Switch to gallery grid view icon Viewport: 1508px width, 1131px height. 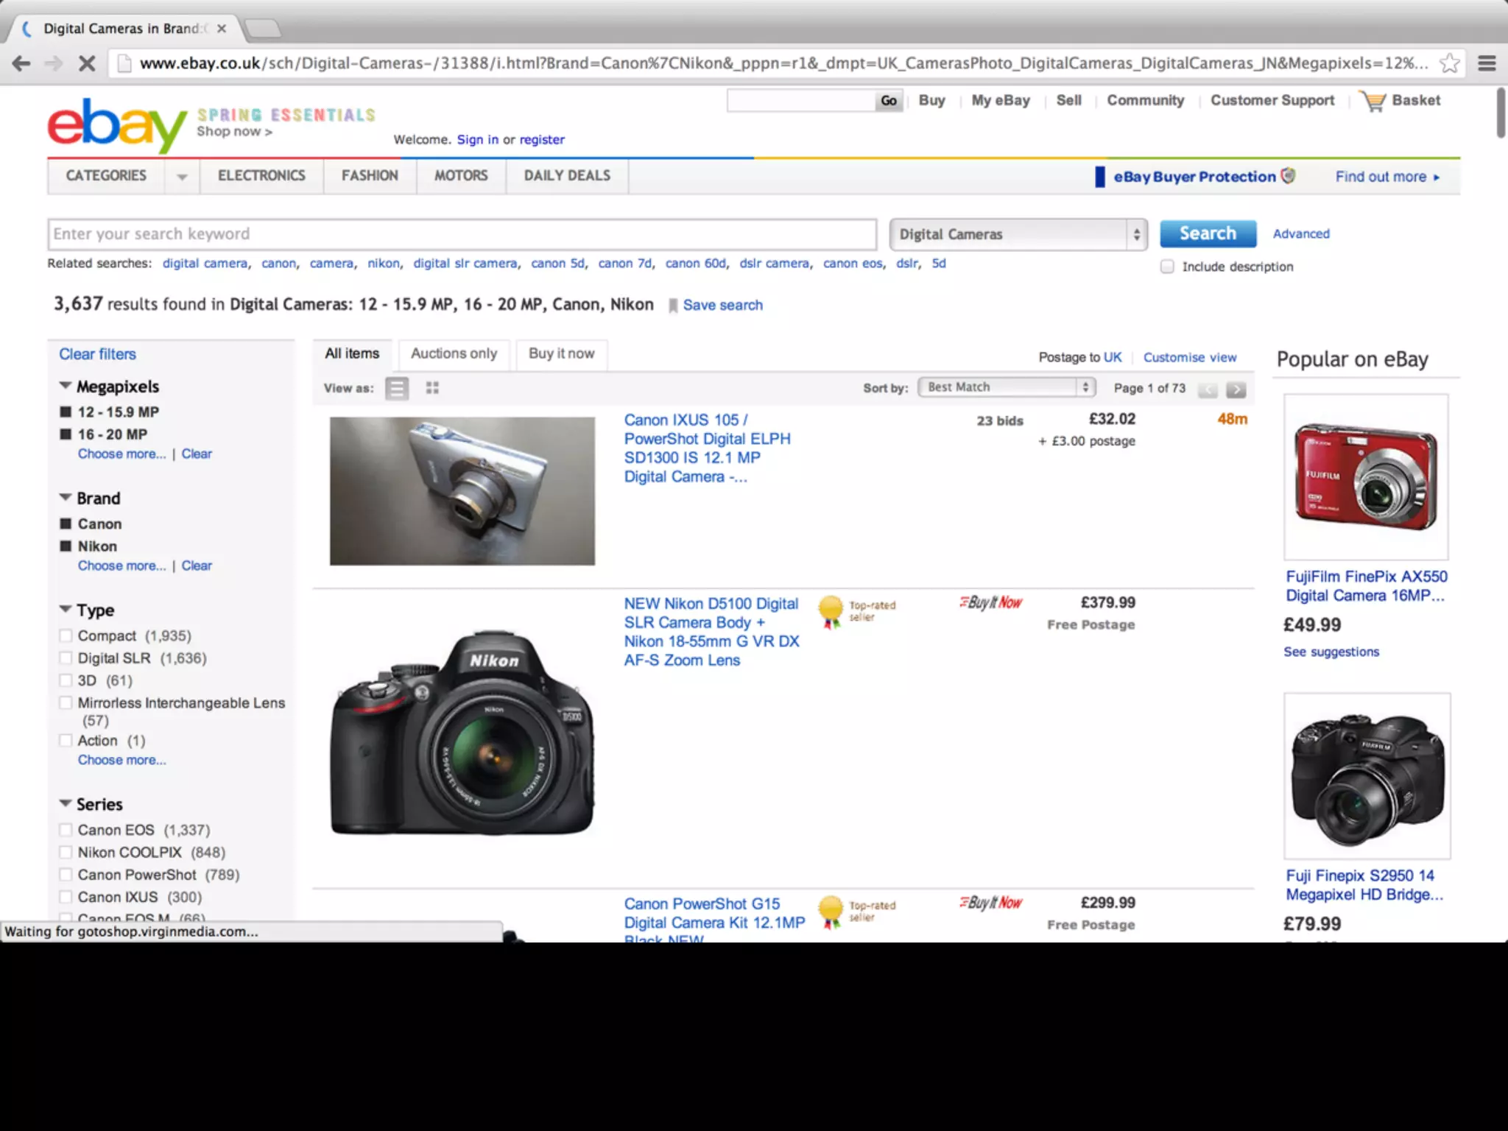[432, 388]
